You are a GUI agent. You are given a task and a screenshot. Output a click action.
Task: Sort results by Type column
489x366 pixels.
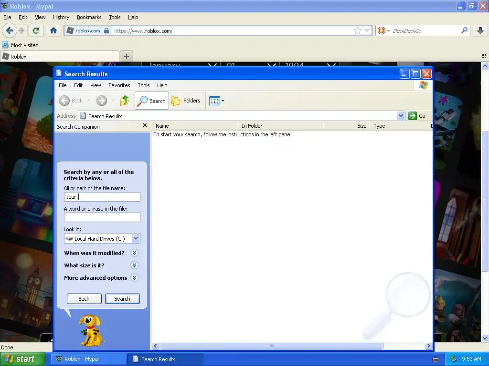(398, 126)
